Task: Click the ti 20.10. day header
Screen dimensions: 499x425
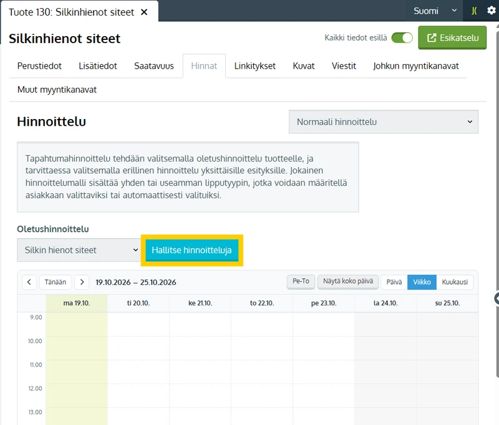Action: [138, 303]
